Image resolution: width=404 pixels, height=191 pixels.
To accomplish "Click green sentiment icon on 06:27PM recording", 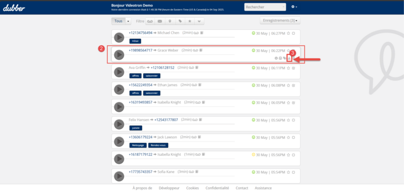I will point(253,33).
